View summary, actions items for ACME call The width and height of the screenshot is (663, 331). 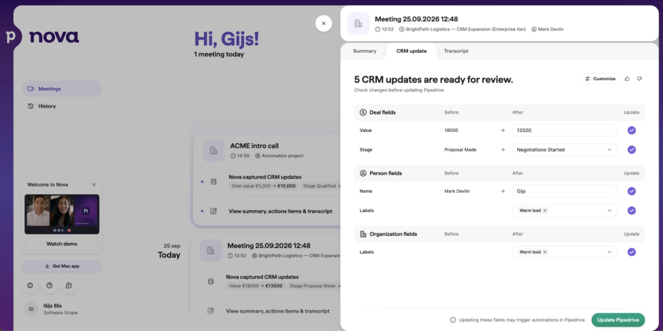280,211
